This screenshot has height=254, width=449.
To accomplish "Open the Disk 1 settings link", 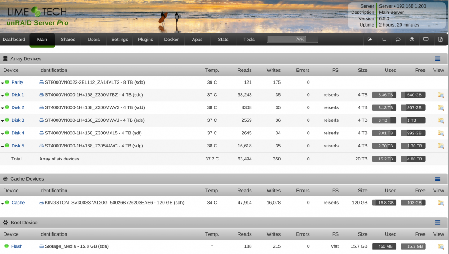I will (x=18, y=95).
